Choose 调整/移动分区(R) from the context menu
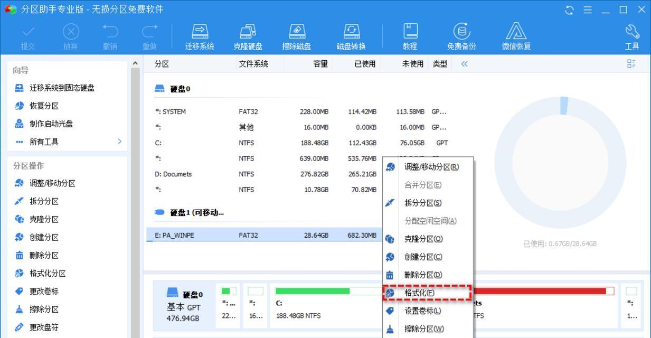 click(428, 167)
